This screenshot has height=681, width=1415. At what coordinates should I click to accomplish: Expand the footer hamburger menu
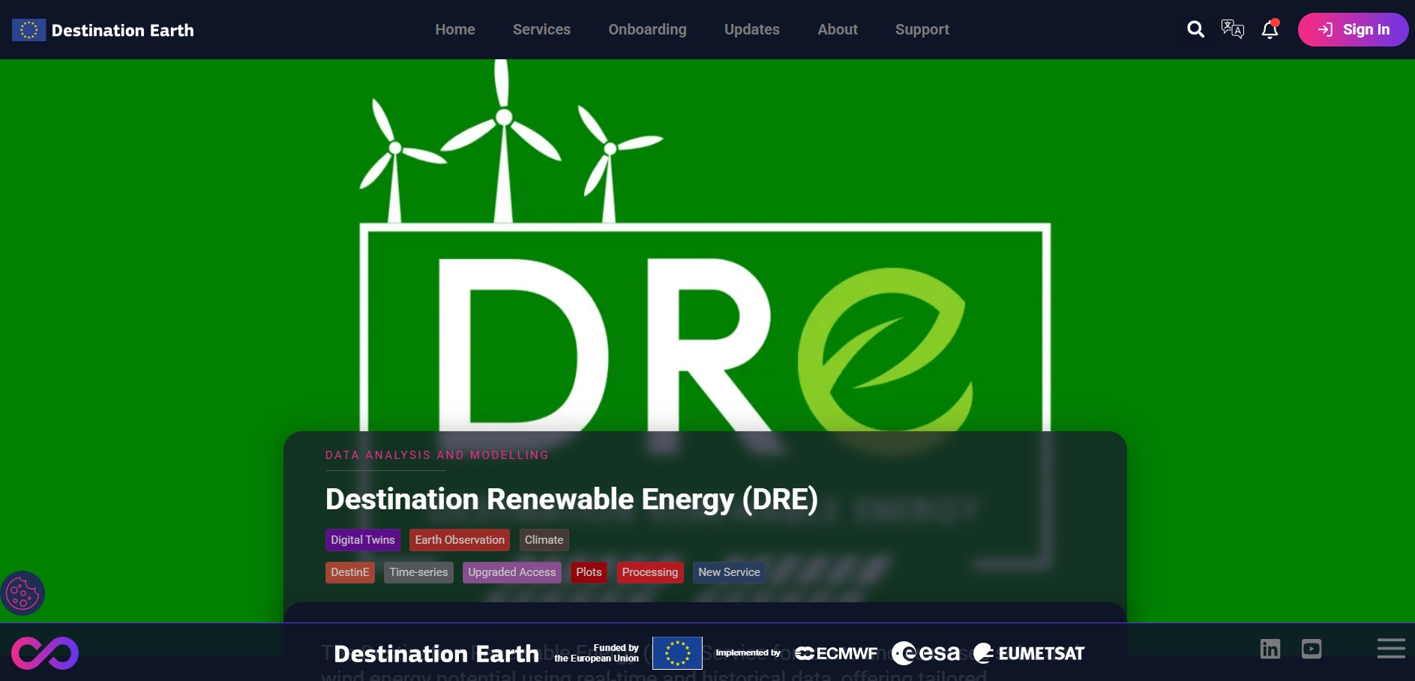pyautogui.click(x=1391, y=649)
